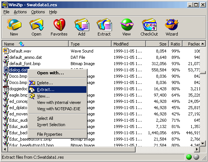Click the Open archive toolbar icon

coord(36,25)
